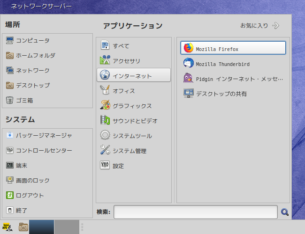Viewport: 305px width, 234px height.
Task: Click '画面のロック' label
Action: pyautogui.click(x=33, y=181)
